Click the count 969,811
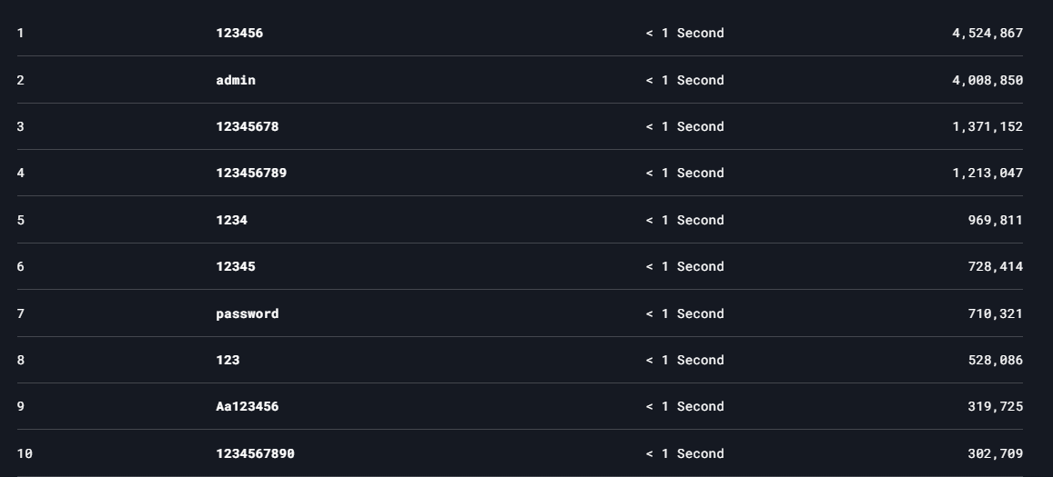This screenshot has height=477, width=1053. click(x=995, y=221)
